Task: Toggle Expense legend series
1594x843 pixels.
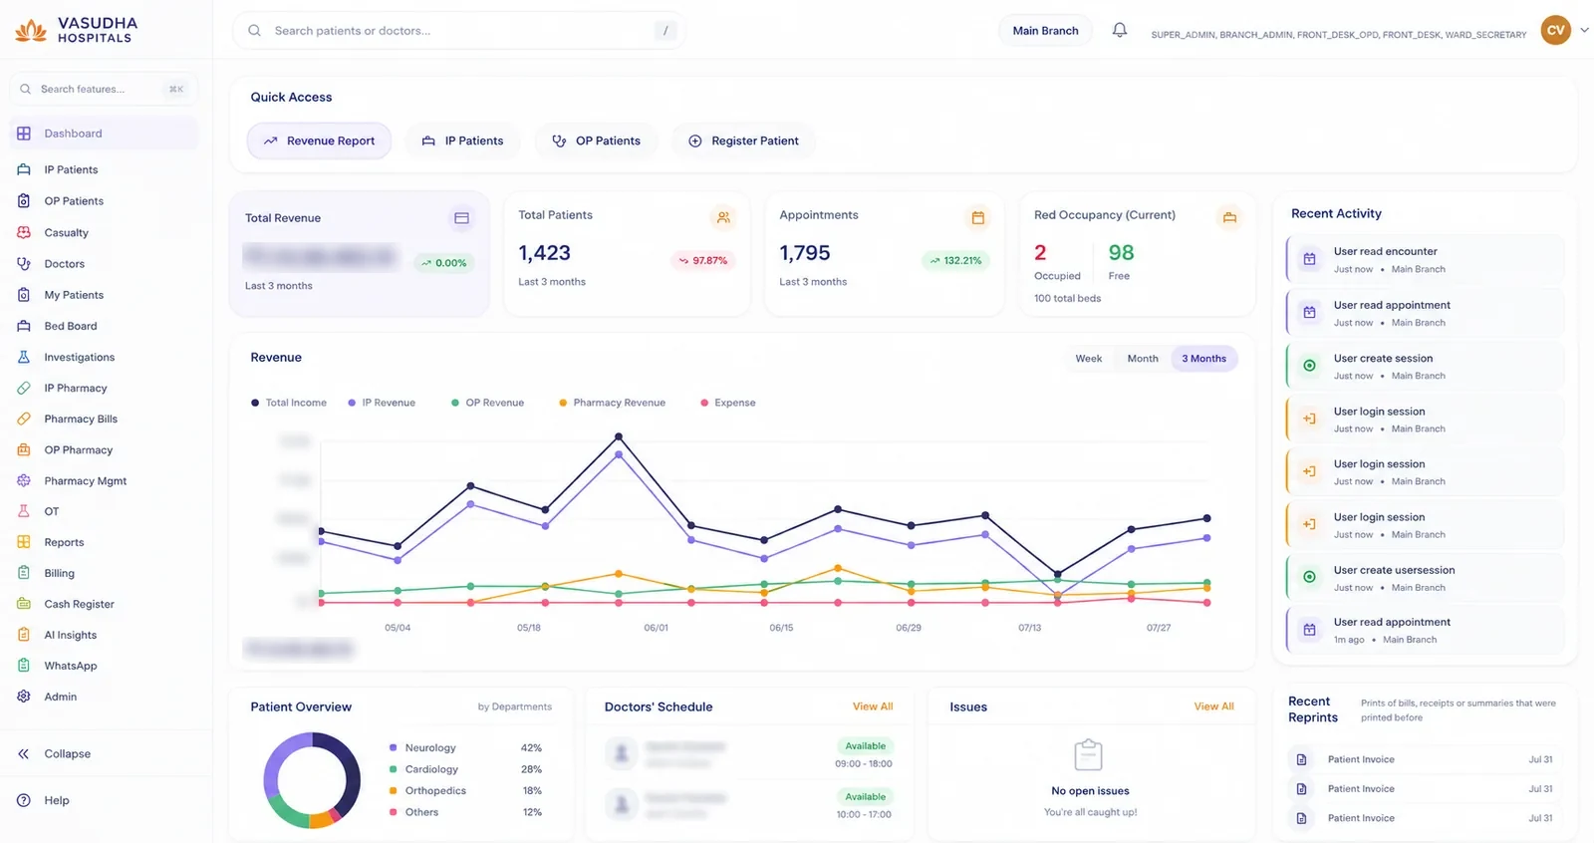Action: point(728,403)
